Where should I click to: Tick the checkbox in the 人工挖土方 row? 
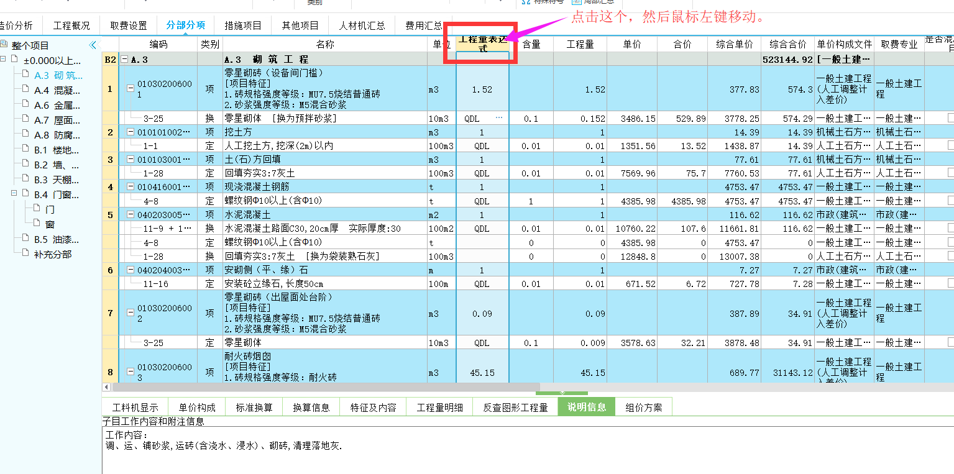click(950, 145)
